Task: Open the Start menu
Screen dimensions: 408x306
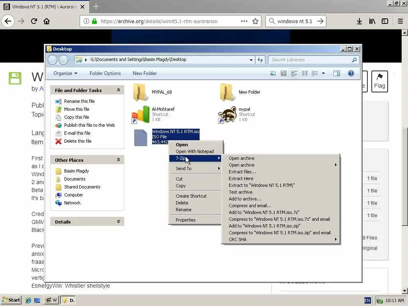Action: pyautogui.click(x=11, y=300)
